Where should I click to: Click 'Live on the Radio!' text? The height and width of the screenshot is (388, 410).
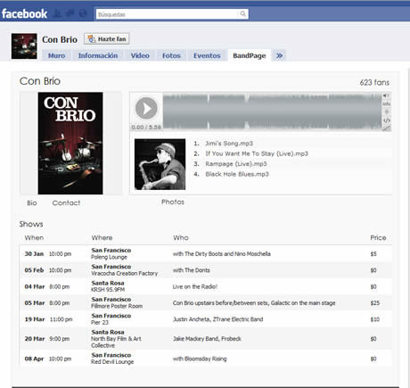point(195,286)
